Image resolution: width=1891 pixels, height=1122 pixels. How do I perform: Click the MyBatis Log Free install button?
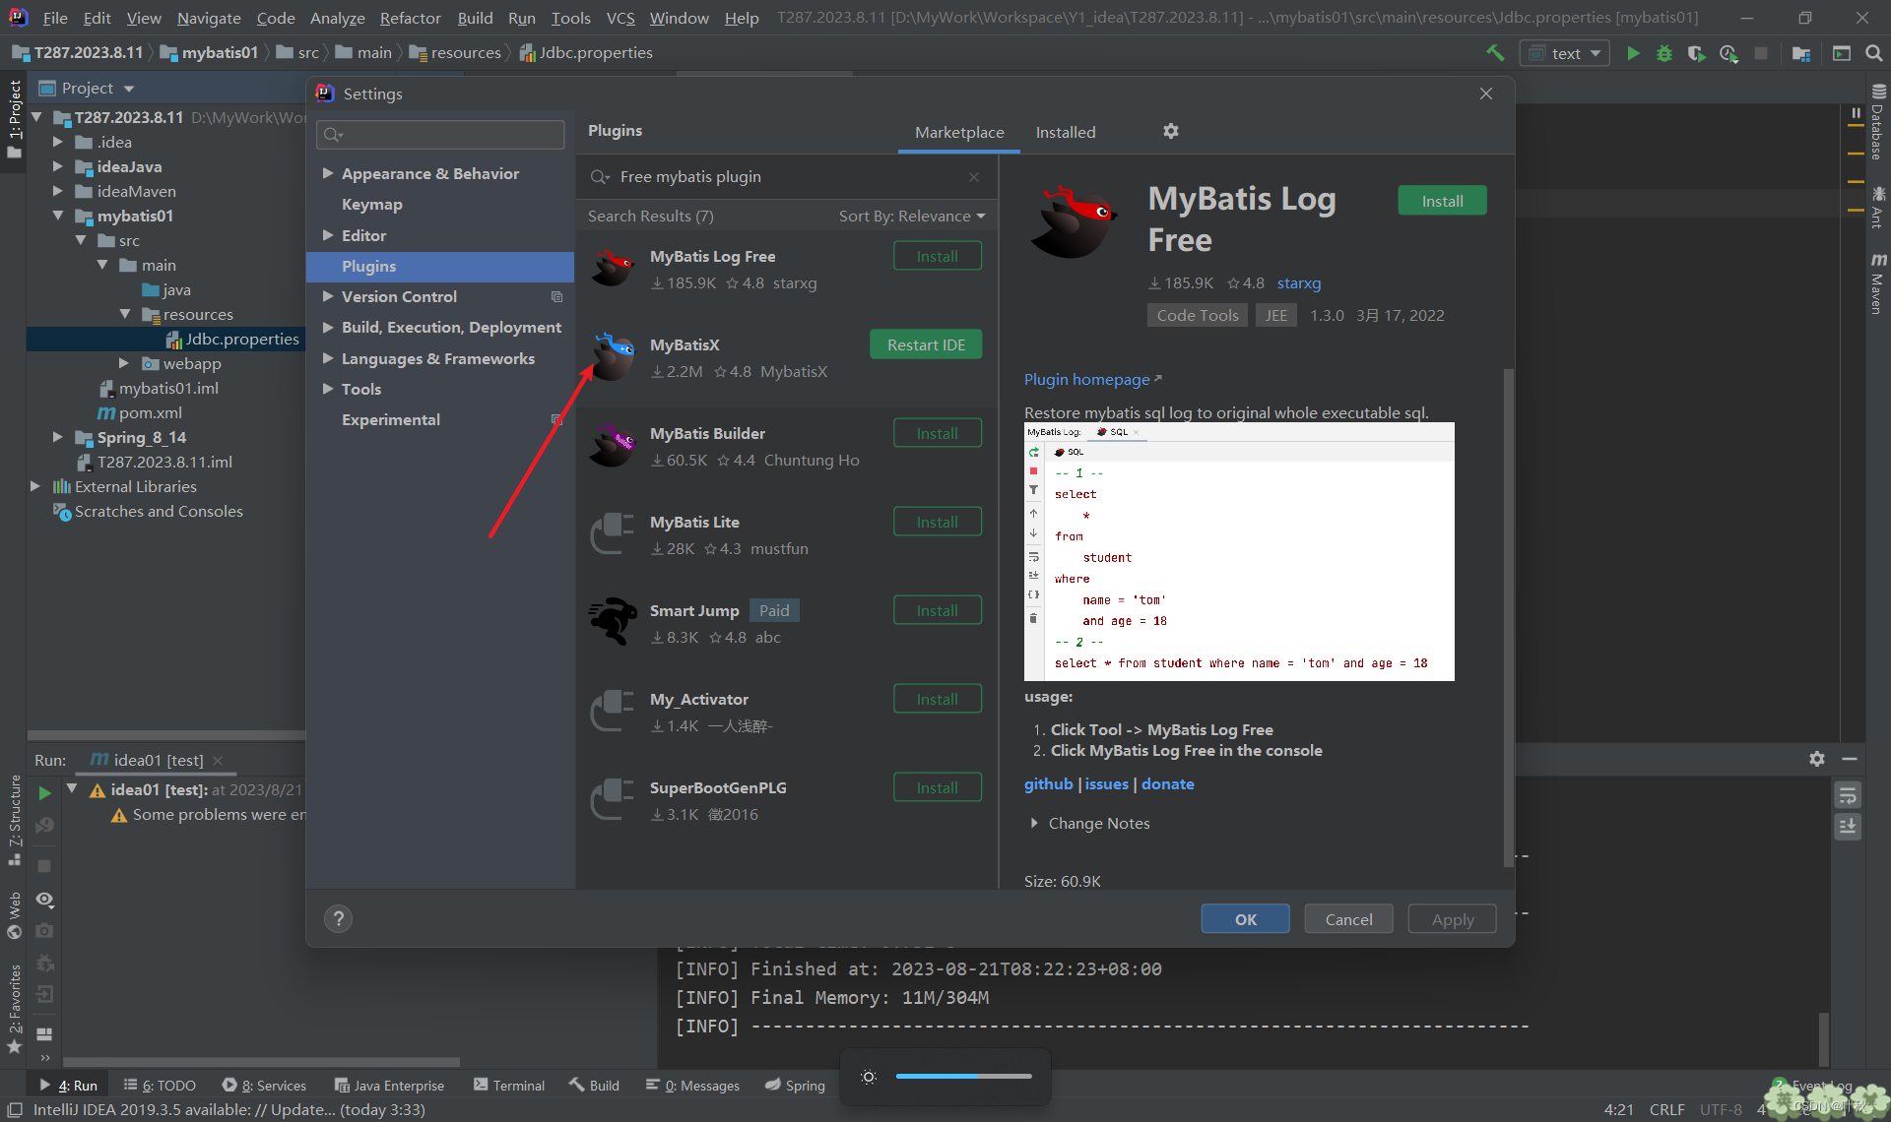(937, 257)
